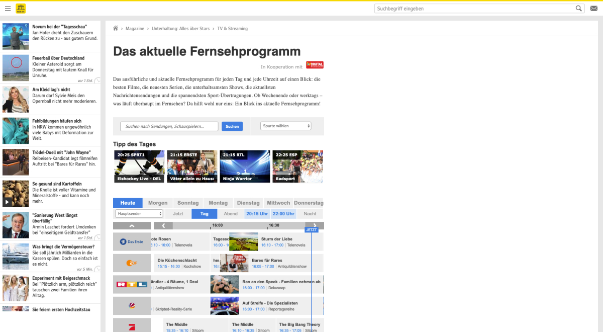Open the TV & Streaming breadcrumb
This screenshot has width=603, height=332.
coord(232,29)
